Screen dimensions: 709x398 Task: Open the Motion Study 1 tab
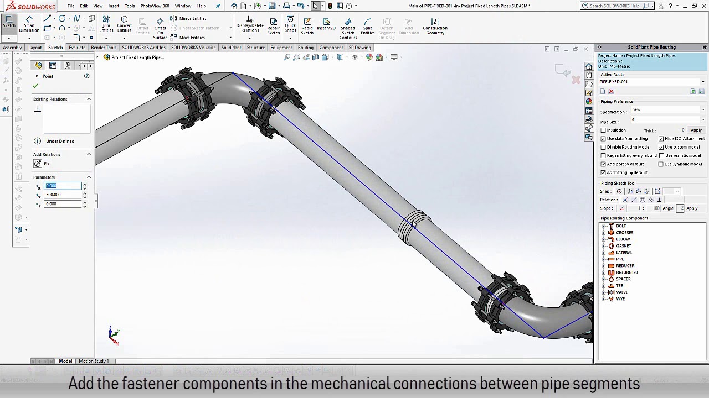(94, 361)
